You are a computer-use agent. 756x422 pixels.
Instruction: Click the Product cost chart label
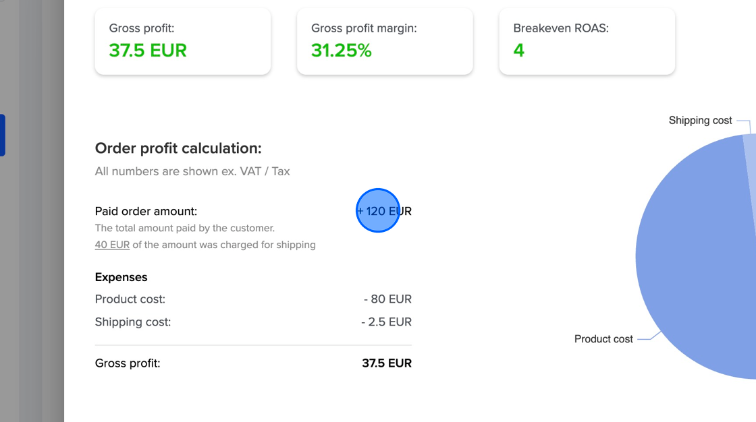click(x=603, y=338)
